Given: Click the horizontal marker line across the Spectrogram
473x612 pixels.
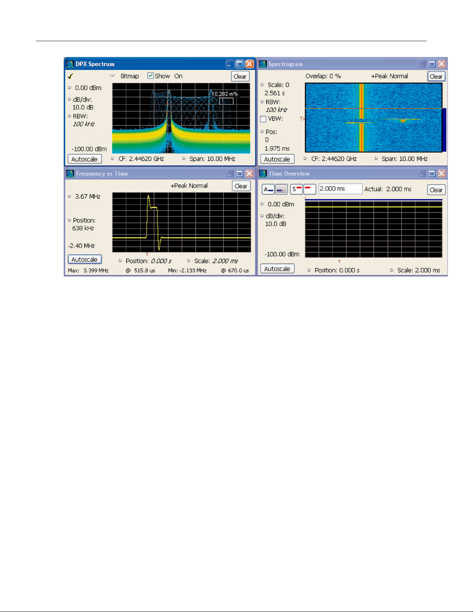Looking at the screenshot, I should point(374,108).
